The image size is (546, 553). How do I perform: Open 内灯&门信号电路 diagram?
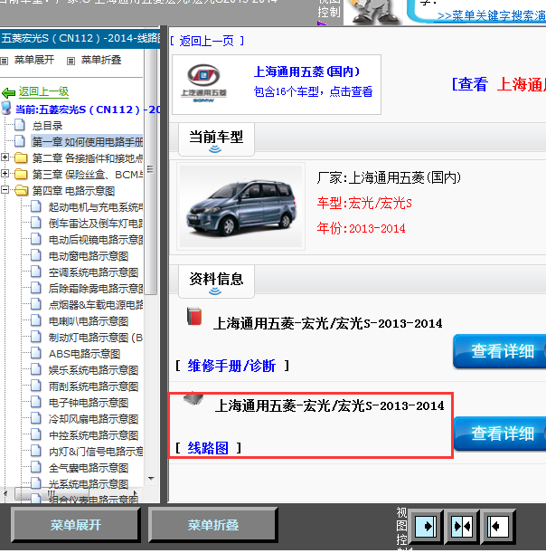tap(96, 452)
